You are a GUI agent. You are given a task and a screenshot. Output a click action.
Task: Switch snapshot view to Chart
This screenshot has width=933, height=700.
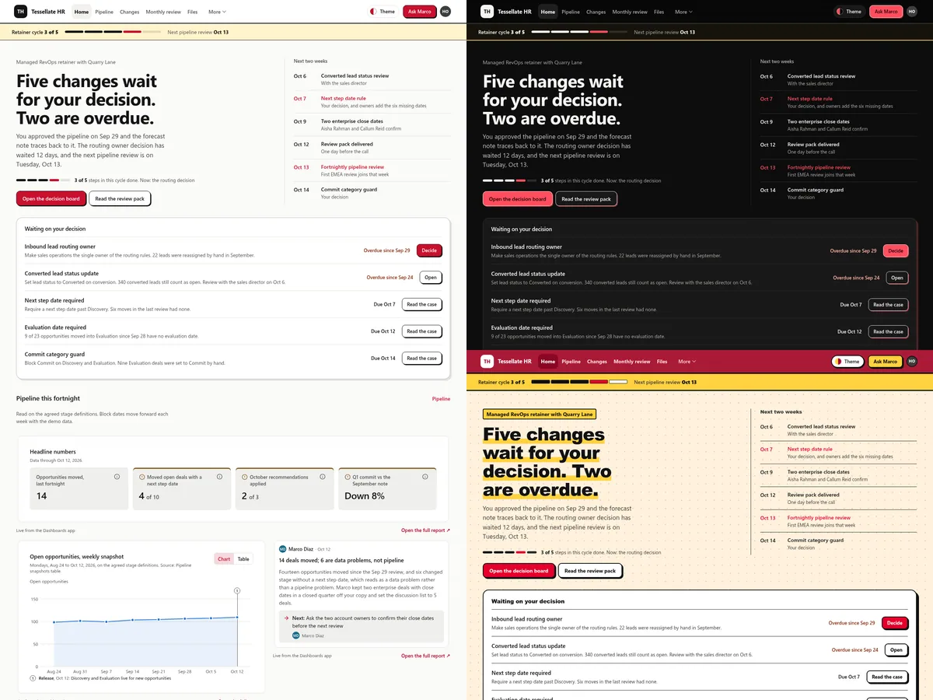pyautogui.click(x=224, y=558)
